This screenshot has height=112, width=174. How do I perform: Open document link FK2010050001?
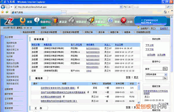[92, 67]
